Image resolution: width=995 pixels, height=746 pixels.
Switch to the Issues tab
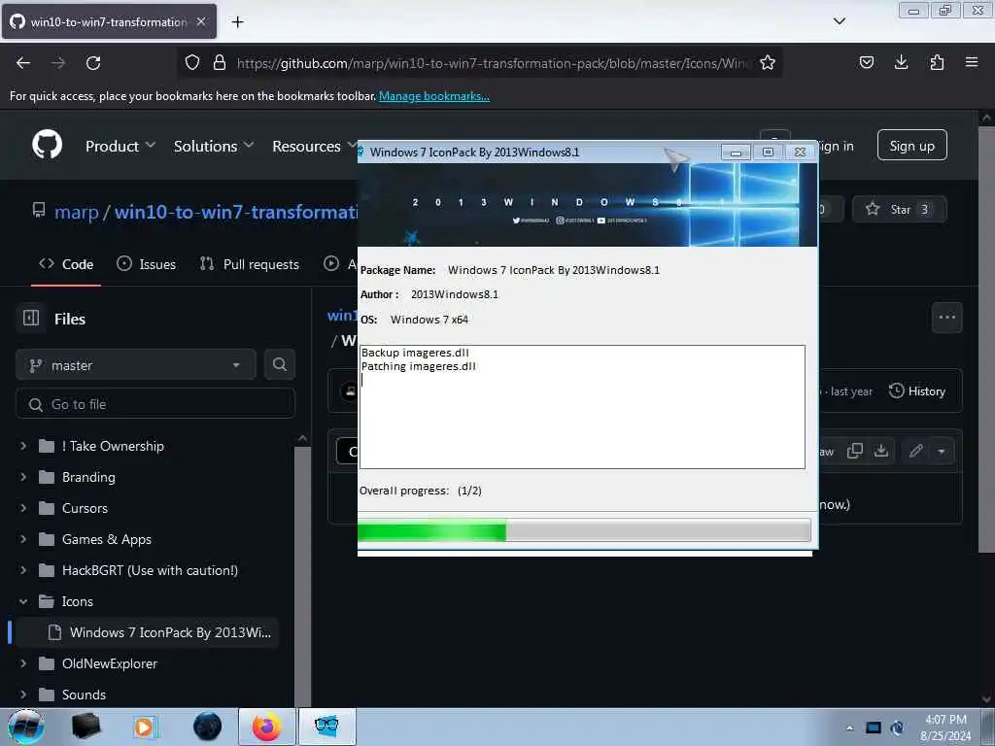pyautogui.click(x=146, y=264)
